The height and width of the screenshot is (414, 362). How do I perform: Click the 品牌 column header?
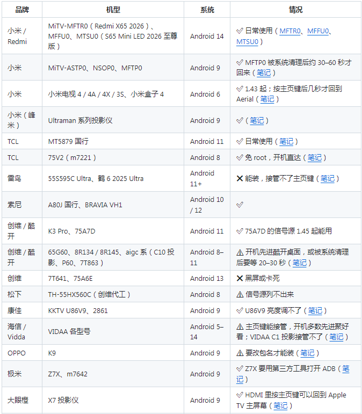pyautogui.click(x=22, y=10)
